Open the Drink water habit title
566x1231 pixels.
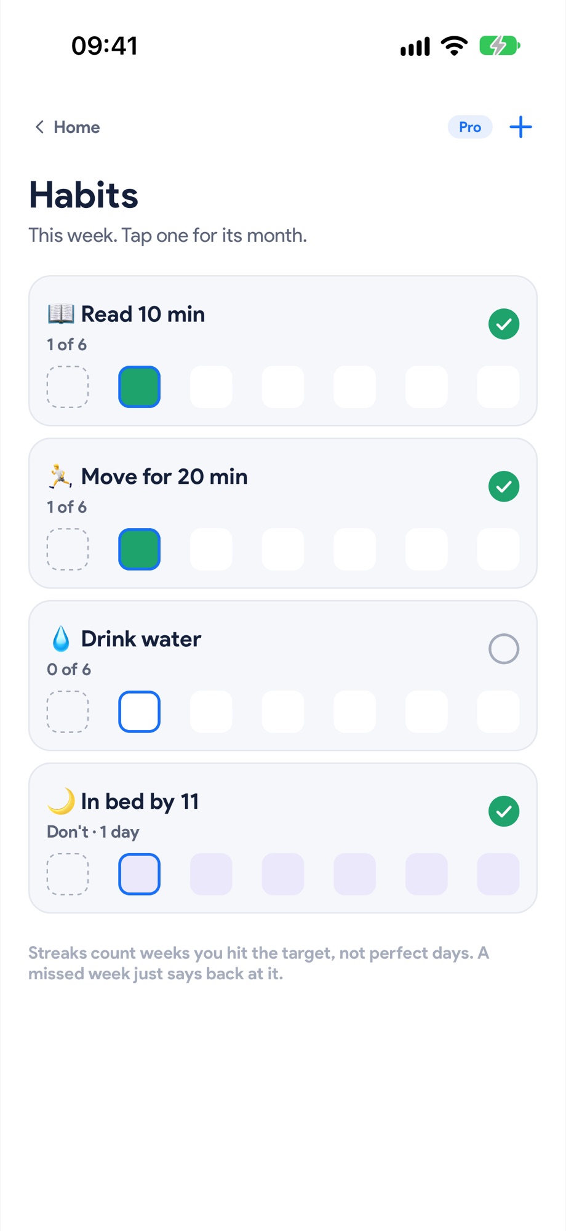click(x=141, y=639)
